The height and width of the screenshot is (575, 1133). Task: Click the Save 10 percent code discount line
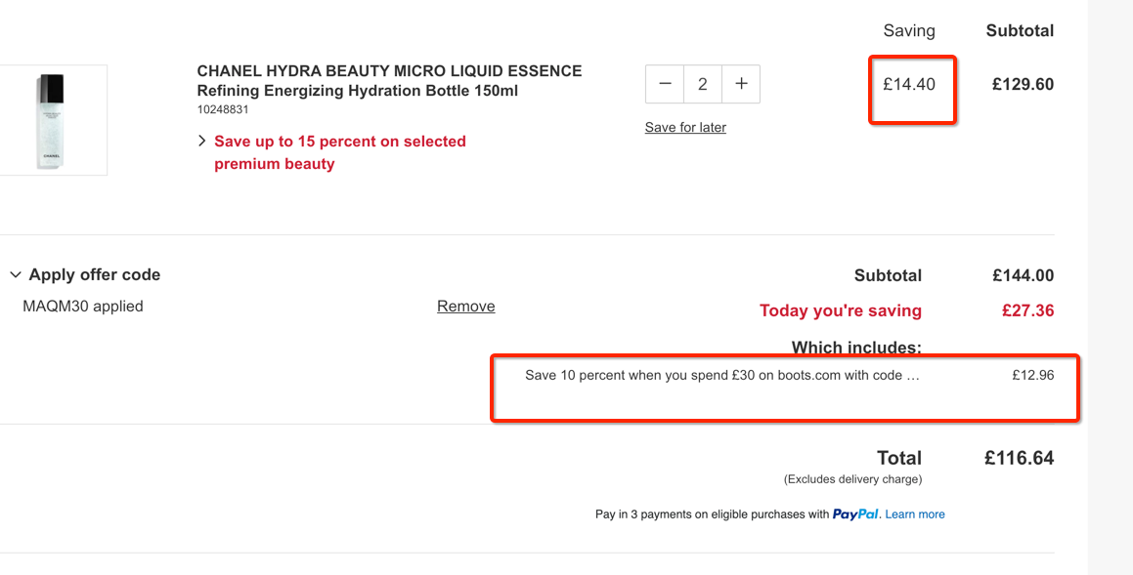722,375
